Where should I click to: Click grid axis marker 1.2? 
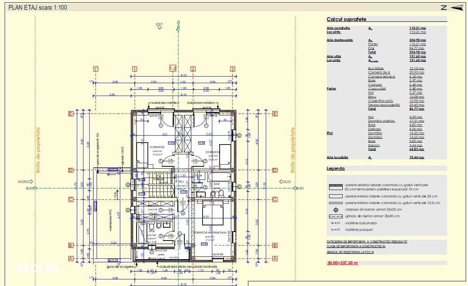173,68
